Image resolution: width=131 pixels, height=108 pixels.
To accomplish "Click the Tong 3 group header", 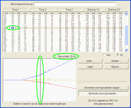I will [69, 10].
